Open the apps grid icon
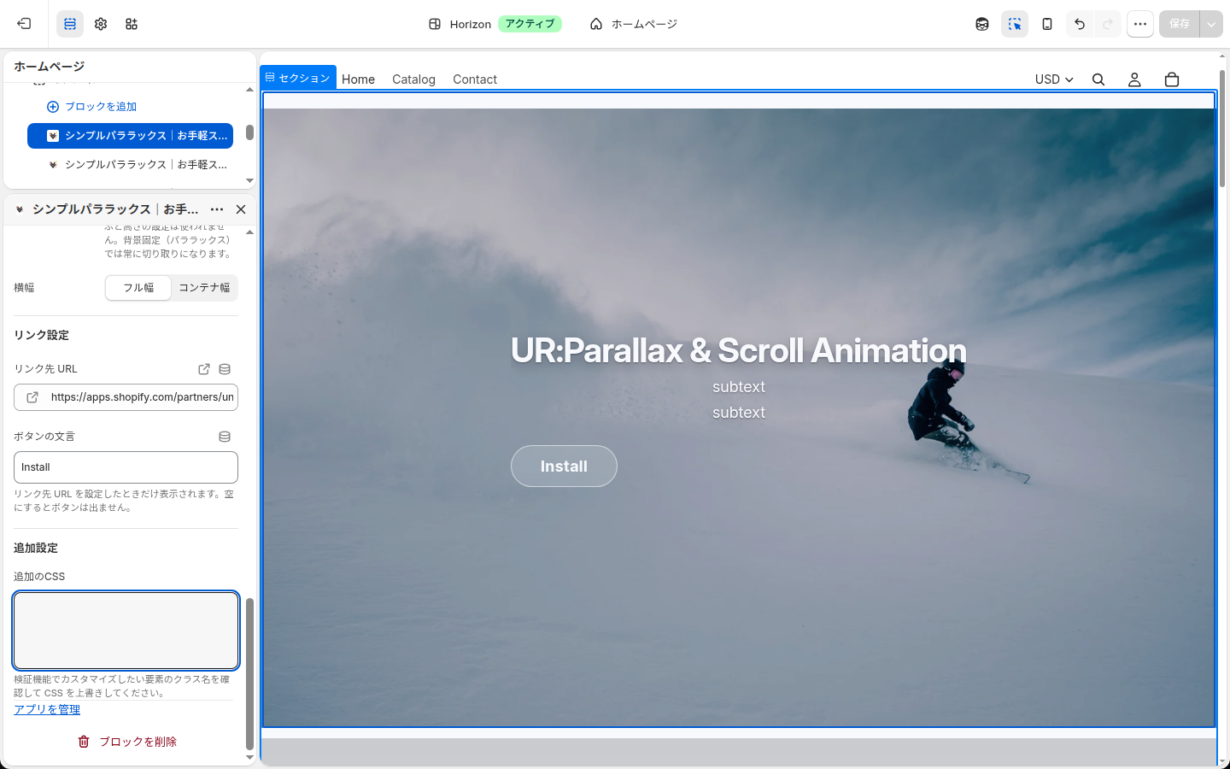 coord(132,24)
